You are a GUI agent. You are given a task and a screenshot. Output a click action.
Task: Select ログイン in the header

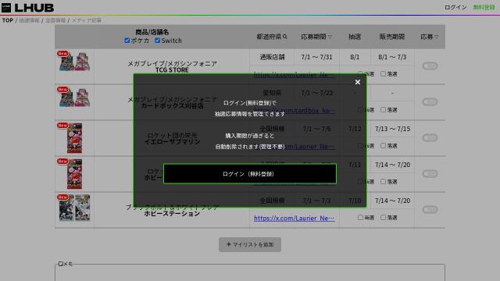click(455, 7)
